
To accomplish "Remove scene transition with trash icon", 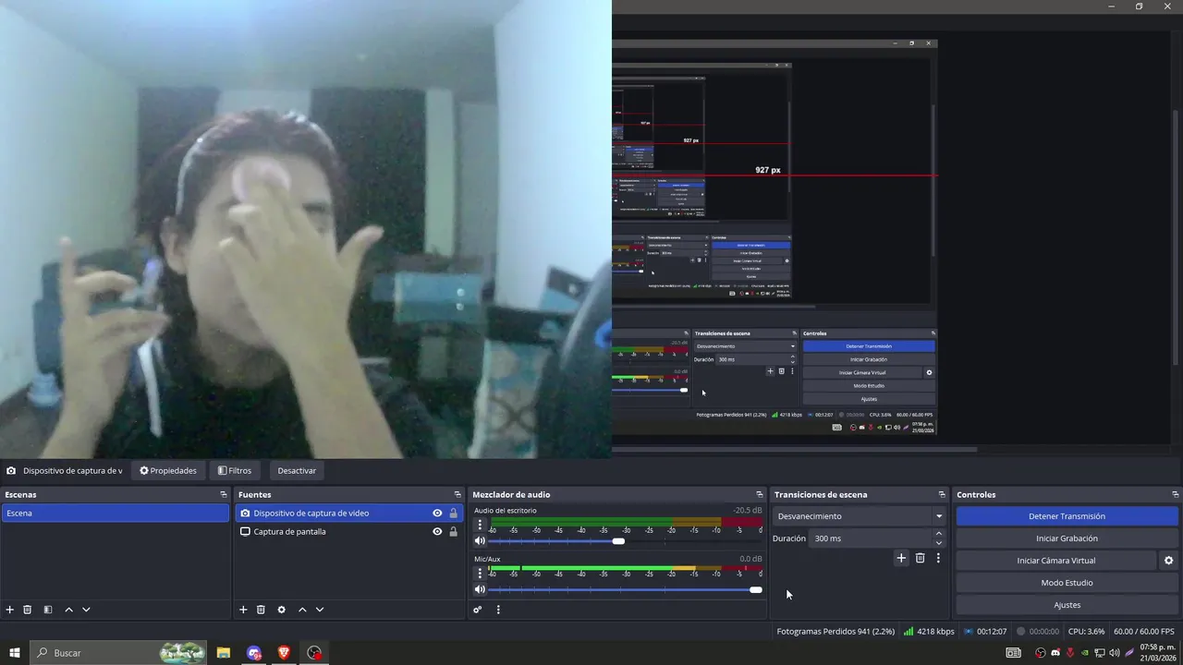I will click(x=920, y=558).
